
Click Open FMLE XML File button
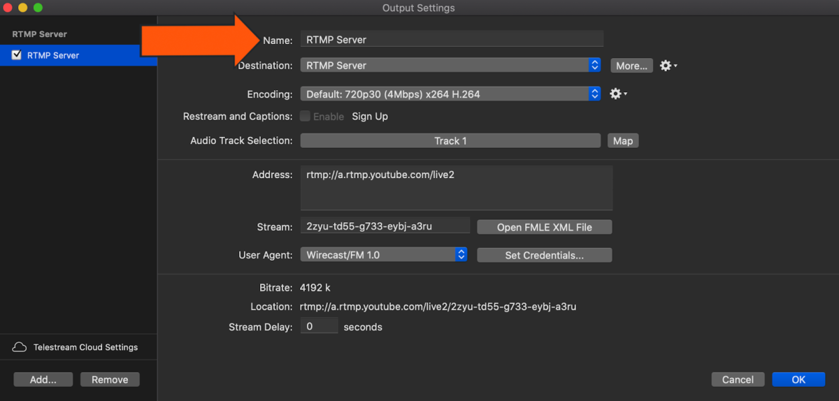click(x=544, y=227)
